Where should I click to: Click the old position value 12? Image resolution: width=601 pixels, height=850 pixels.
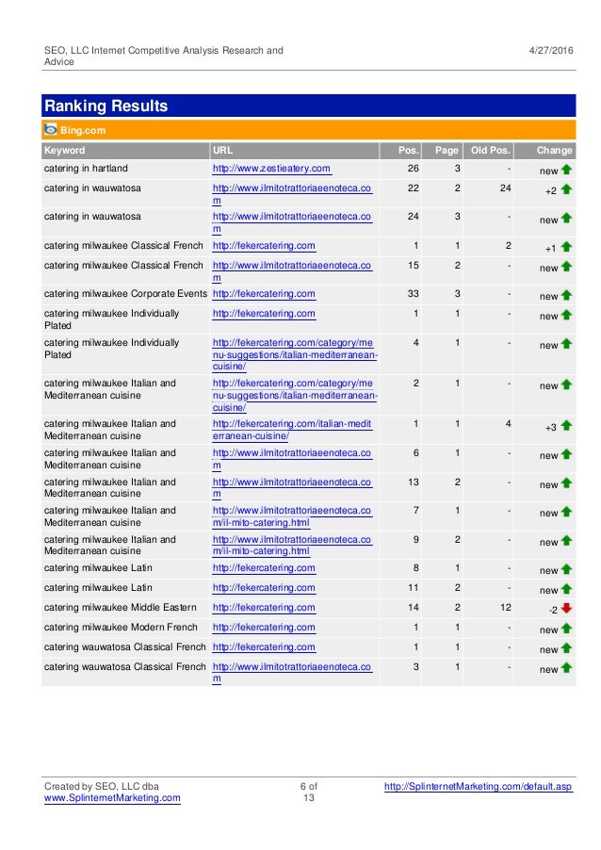[x=506, y=608]
